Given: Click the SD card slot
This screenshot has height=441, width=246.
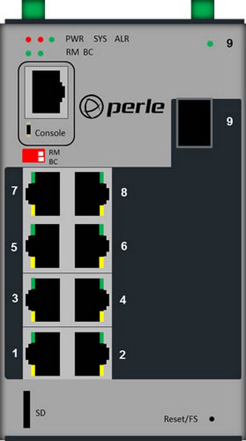Looking at the screenshot, I should pyautogui.click(x=26, y=409).
